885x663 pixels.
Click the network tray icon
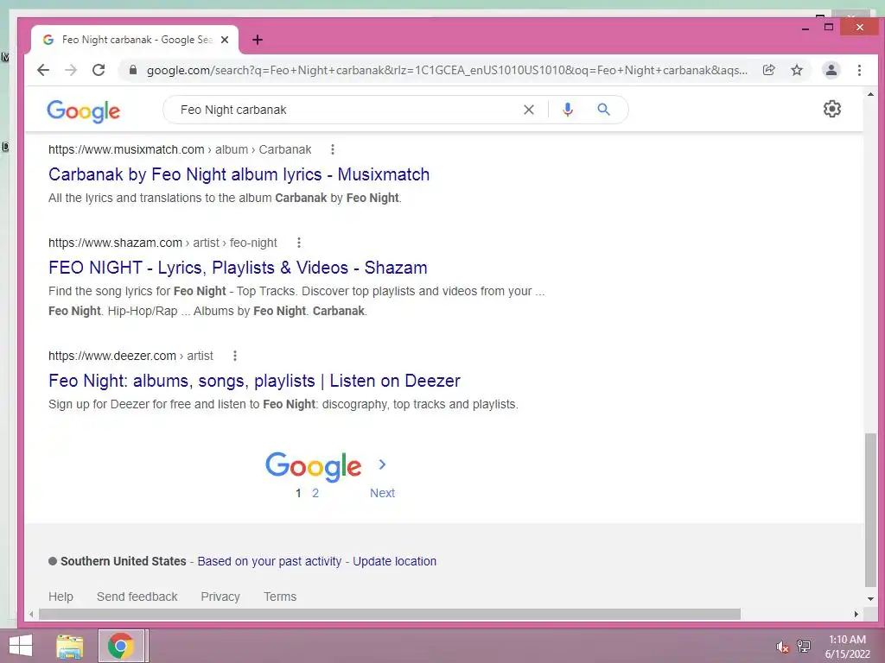pos(804,647)
